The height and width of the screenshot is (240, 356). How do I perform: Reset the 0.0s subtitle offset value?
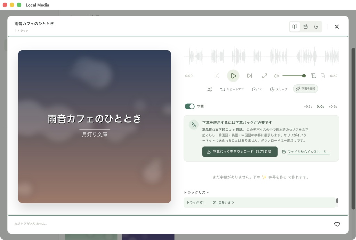coord(320,107)
